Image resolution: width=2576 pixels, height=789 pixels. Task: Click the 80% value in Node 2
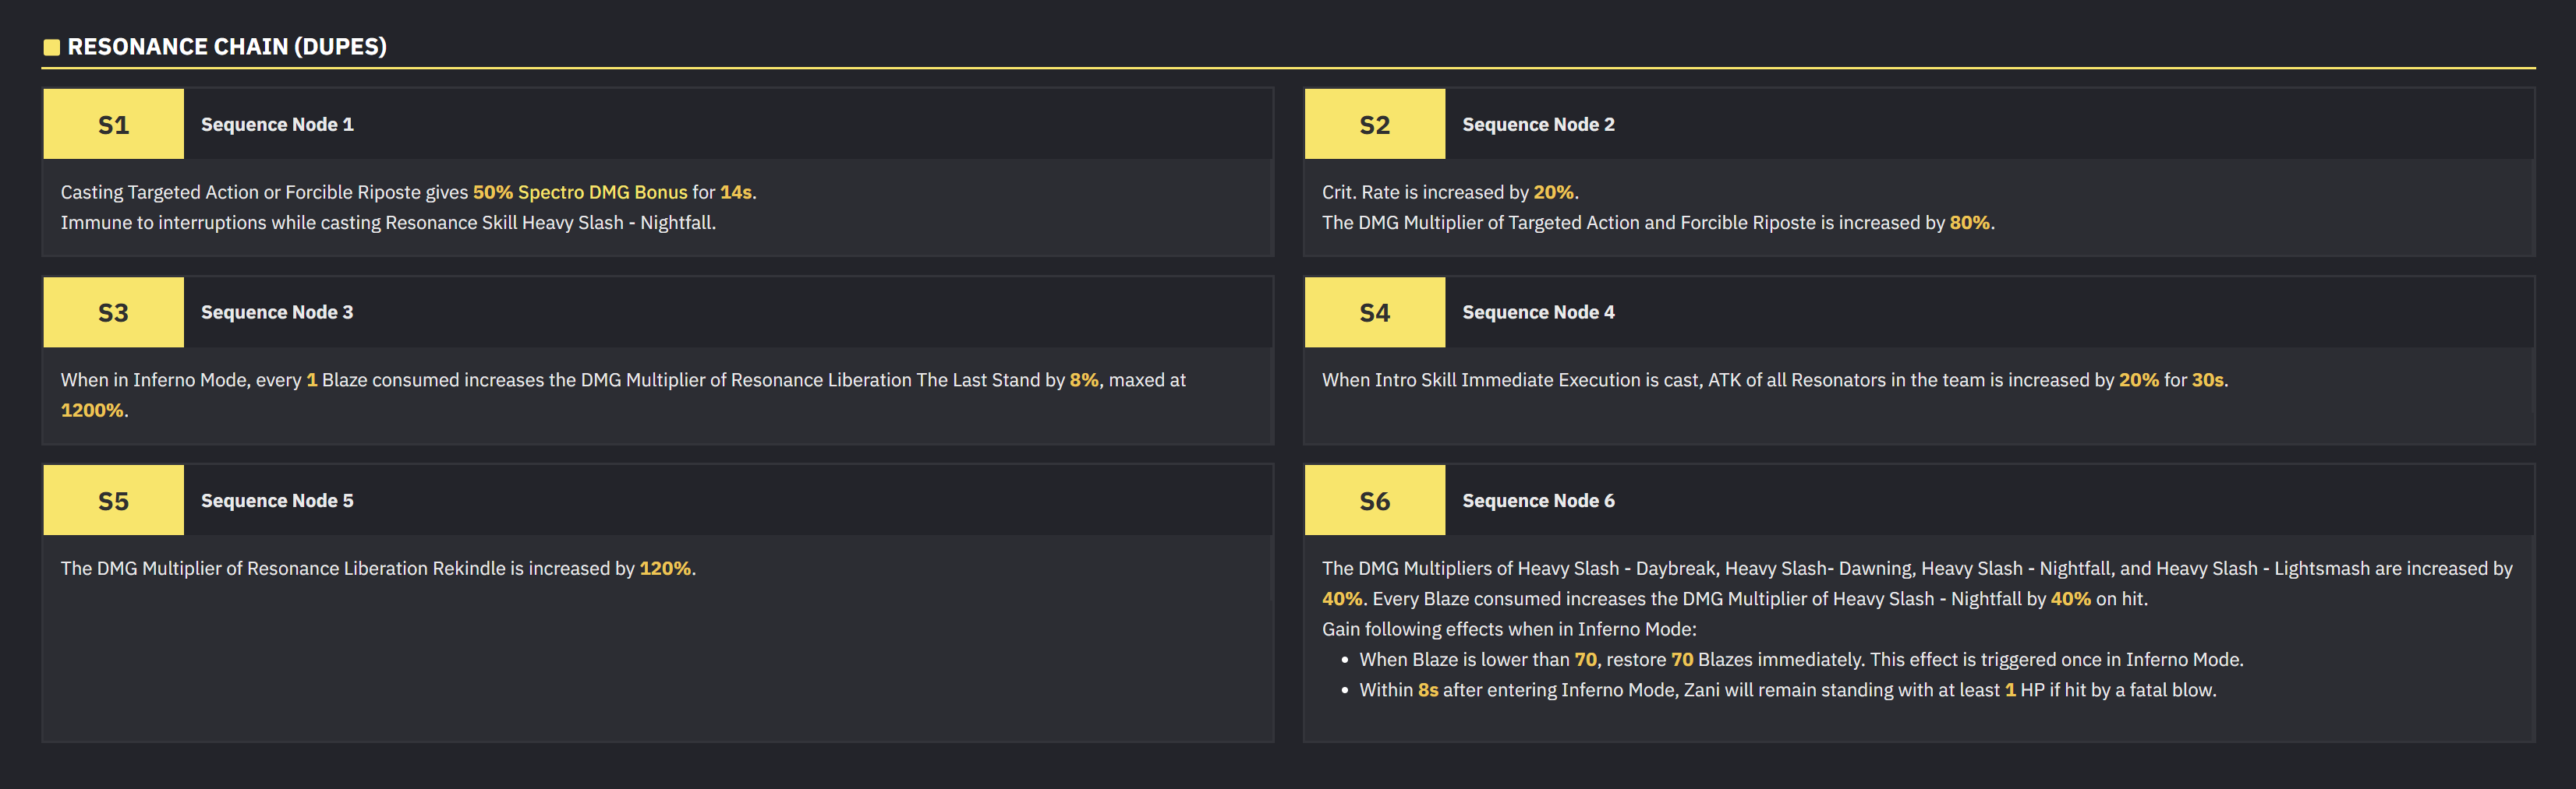click(x=1969, y=223)
